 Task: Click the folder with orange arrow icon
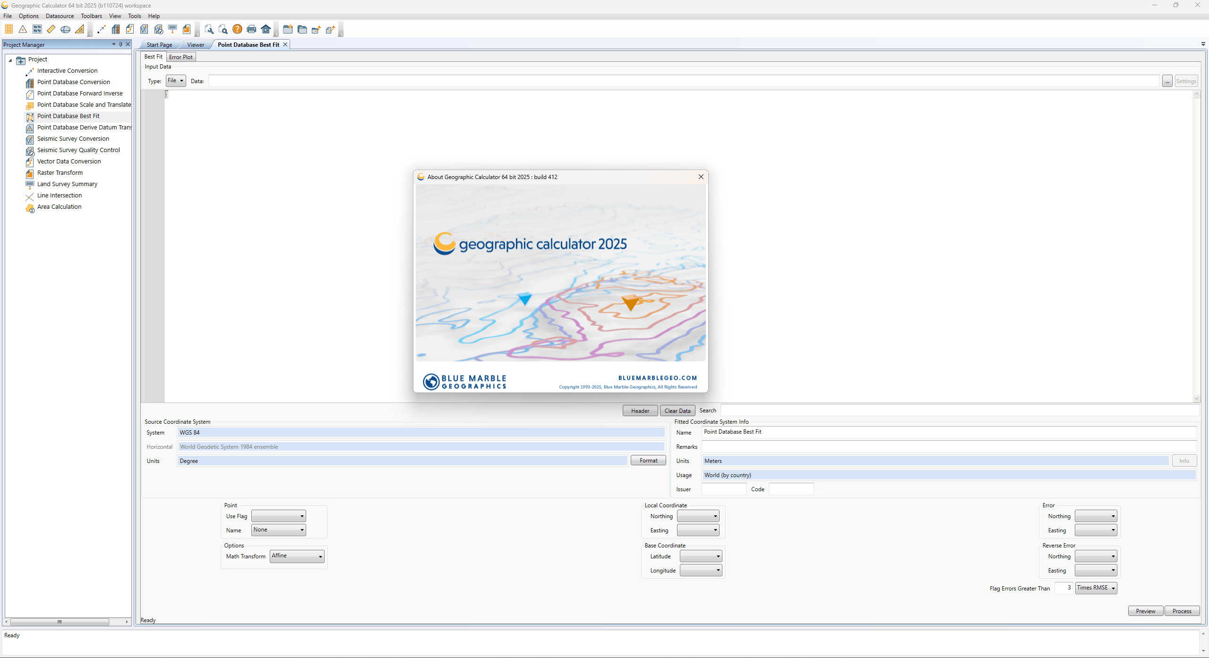tap(316, 29)
